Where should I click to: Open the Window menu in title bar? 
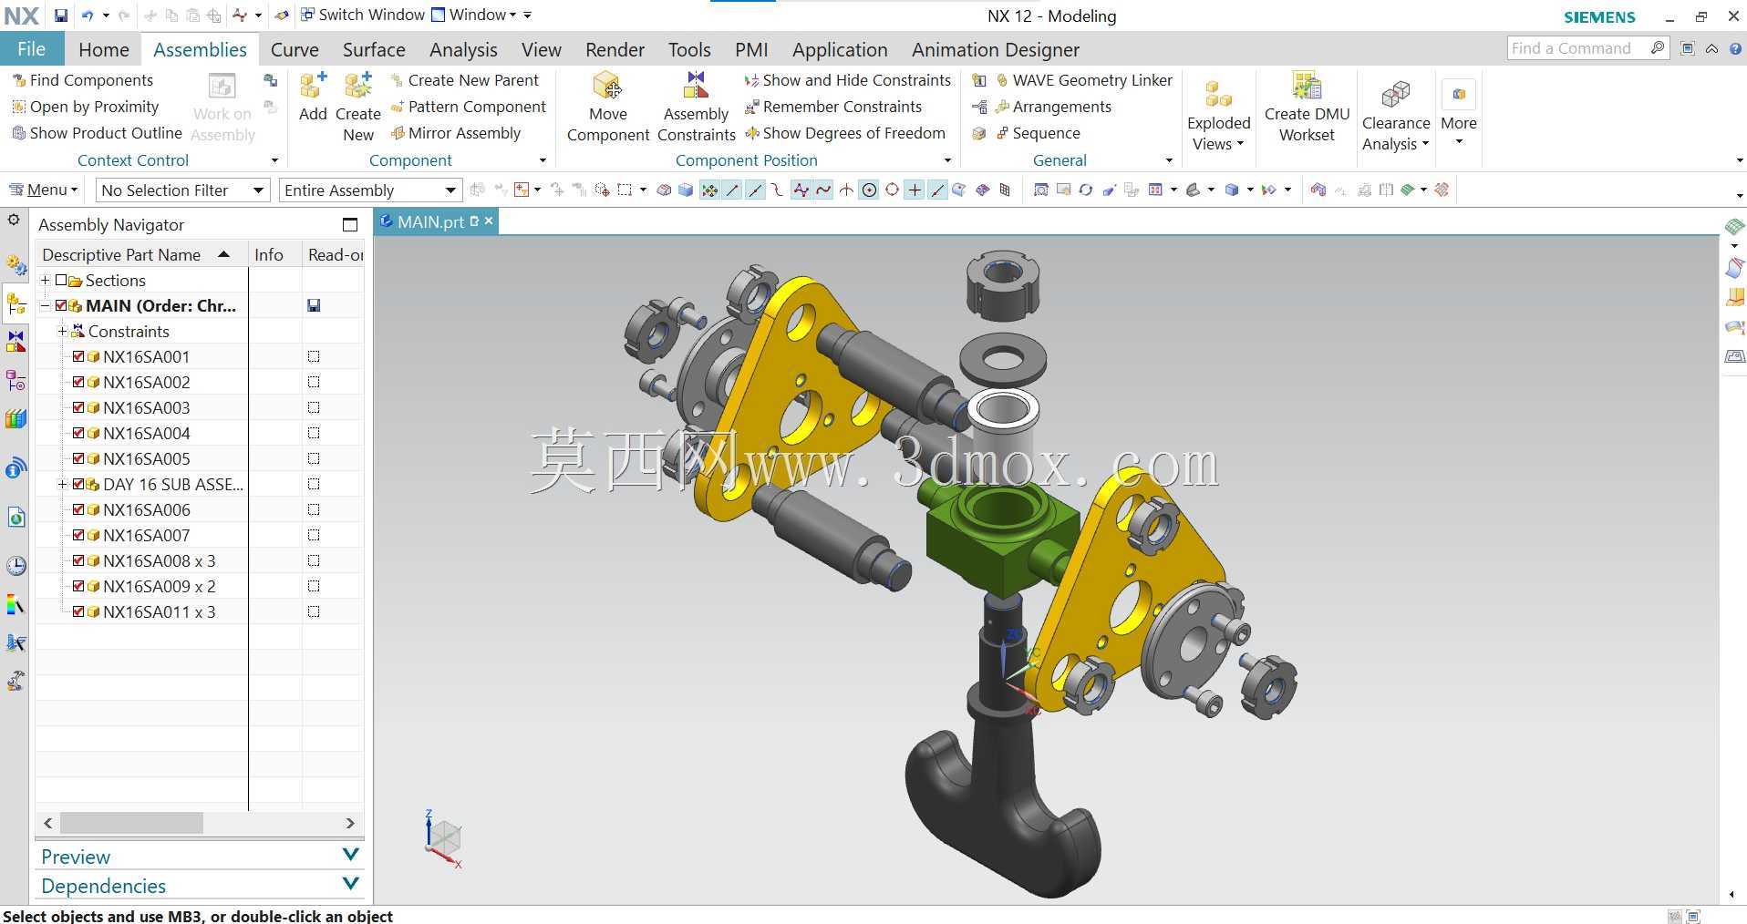[474, 15]
